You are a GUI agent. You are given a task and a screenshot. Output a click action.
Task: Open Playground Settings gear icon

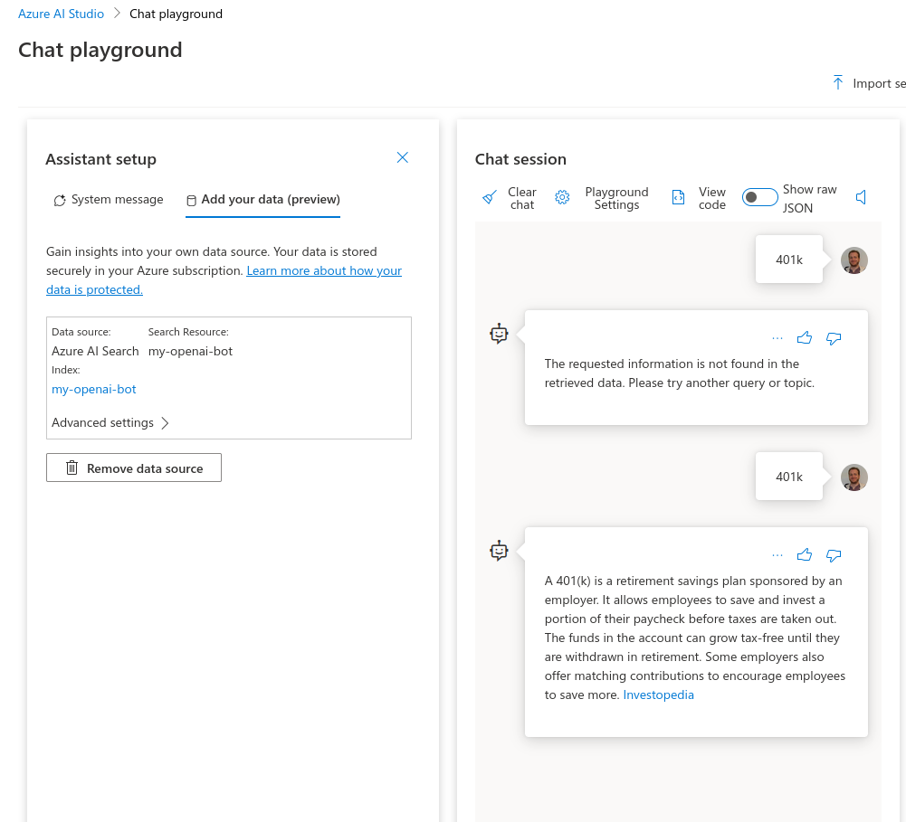[x=562, y=197]
